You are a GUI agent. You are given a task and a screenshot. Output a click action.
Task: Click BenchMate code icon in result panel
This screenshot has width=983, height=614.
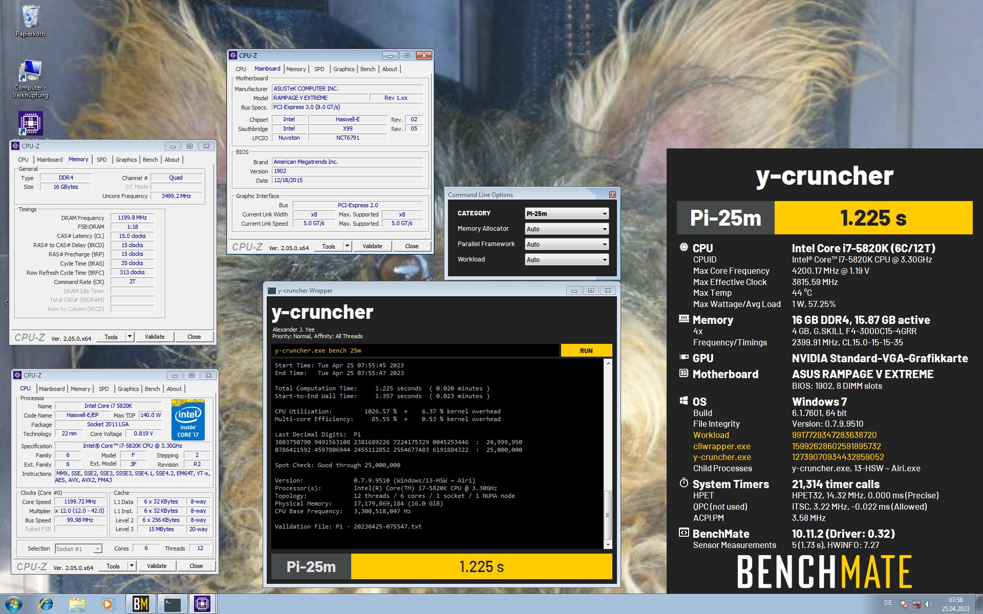[683, 533]
